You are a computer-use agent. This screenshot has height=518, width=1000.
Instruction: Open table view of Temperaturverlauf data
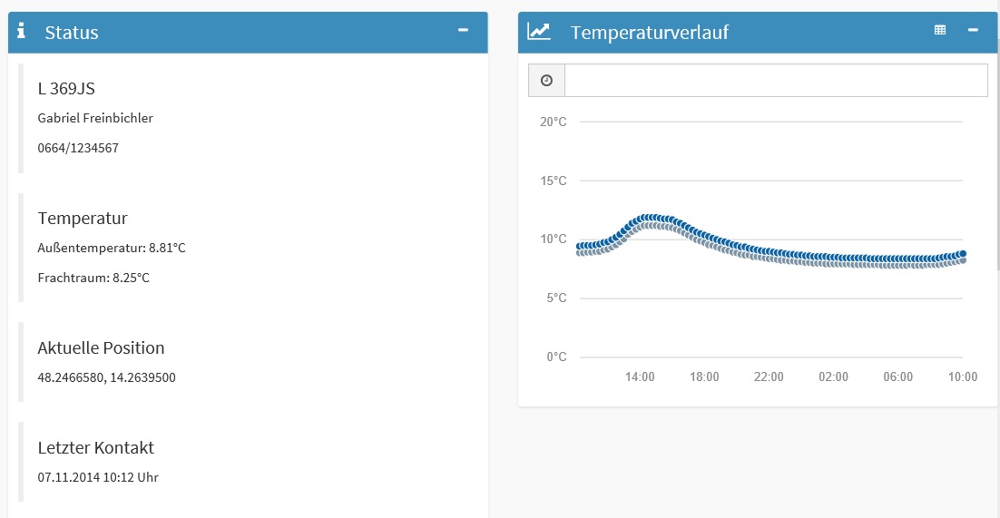click(x=940, y=30)
